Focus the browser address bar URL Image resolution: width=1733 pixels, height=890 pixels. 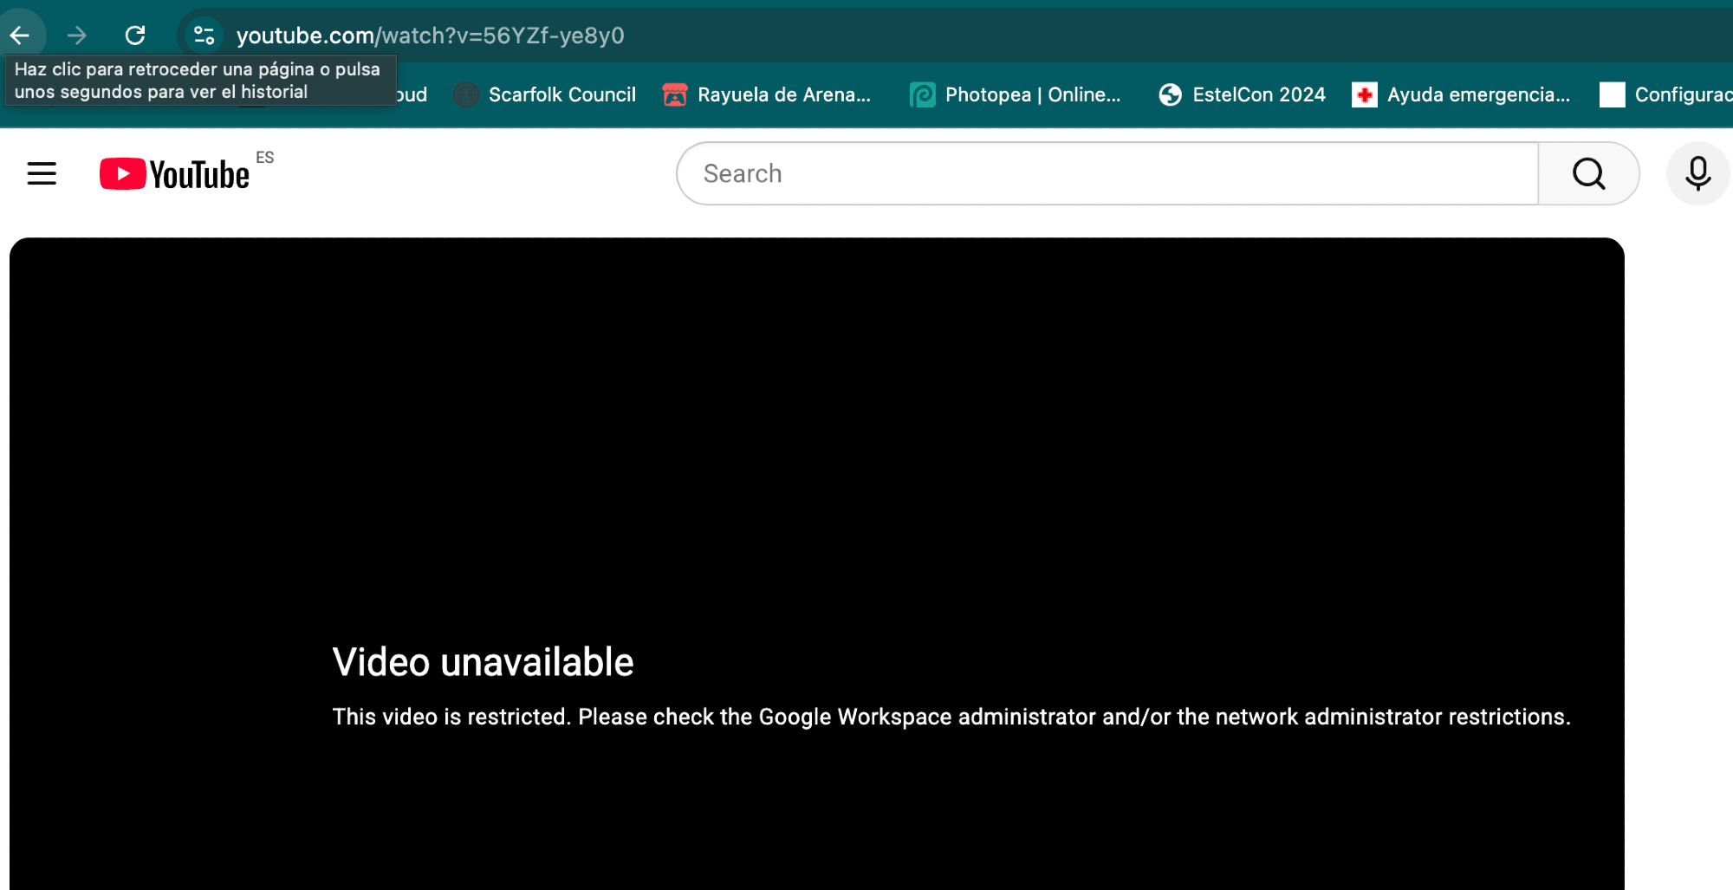click(x=431, y=36)
